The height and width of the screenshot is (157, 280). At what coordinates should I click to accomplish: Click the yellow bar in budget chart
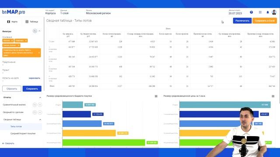click(89, 133)
